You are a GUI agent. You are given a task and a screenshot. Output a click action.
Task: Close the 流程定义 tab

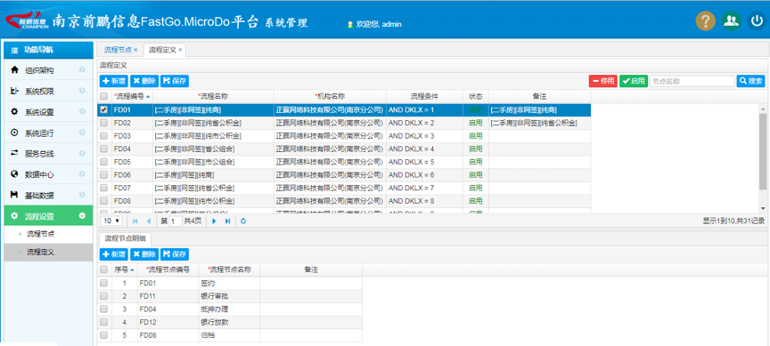point(180,50)
